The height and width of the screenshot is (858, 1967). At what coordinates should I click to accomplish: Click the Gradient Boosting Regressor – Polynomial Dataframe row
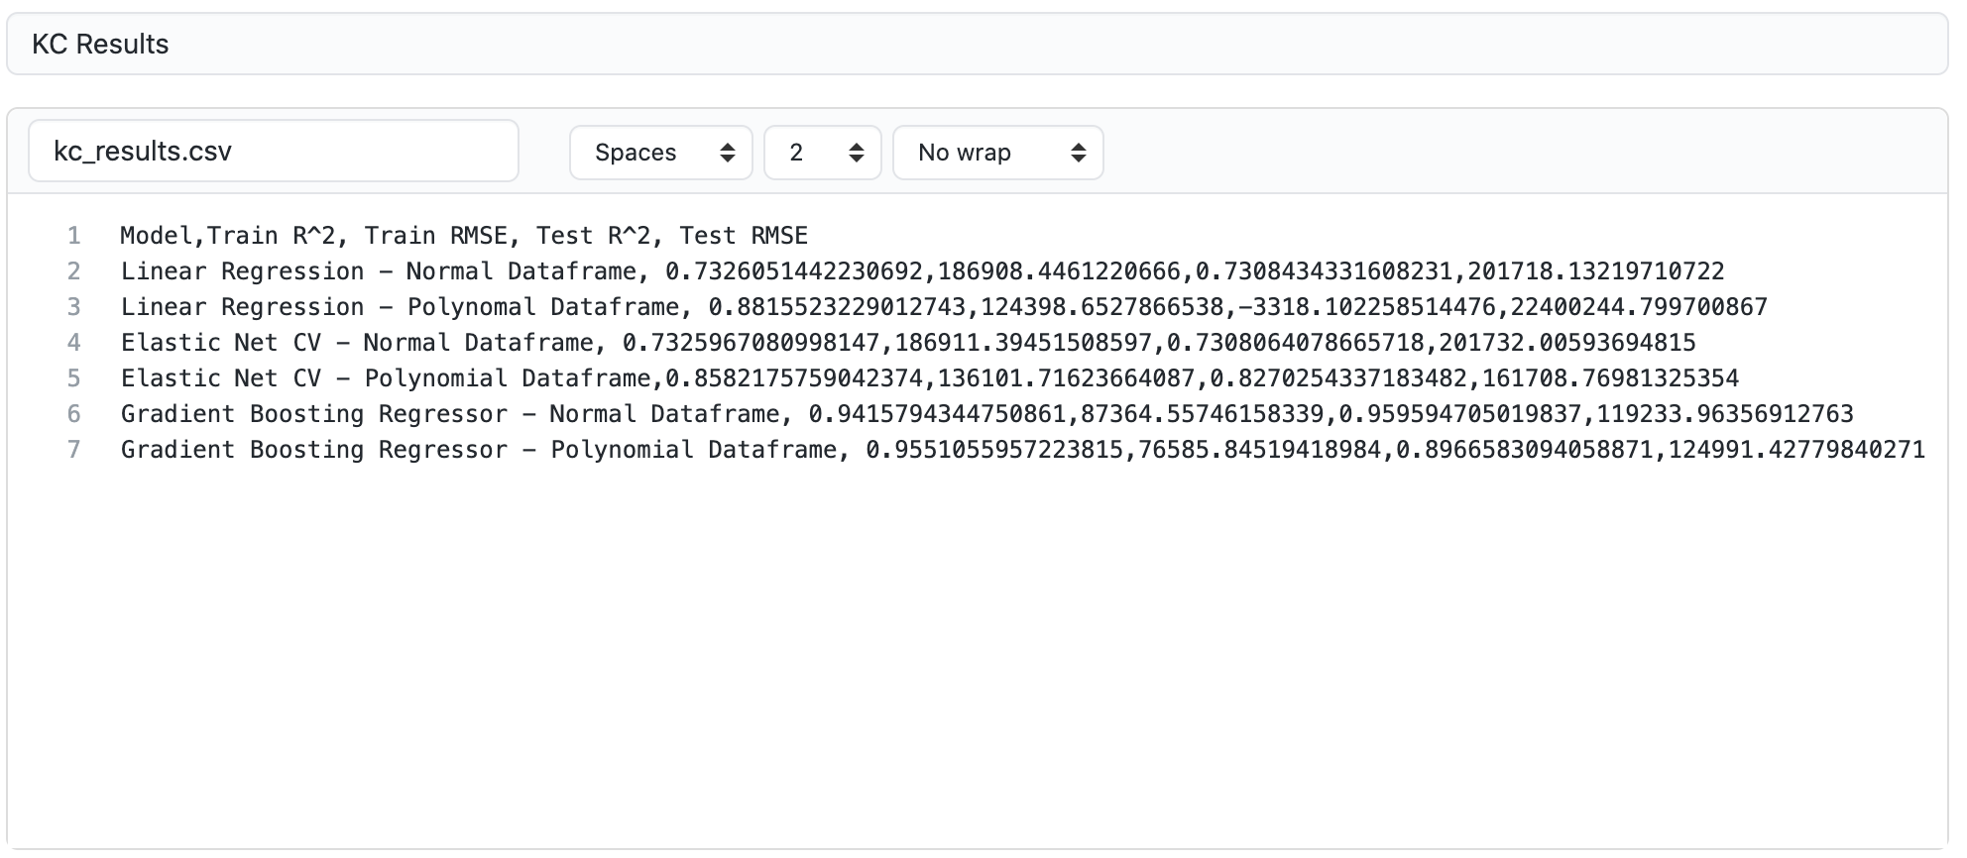[1022, 450]
